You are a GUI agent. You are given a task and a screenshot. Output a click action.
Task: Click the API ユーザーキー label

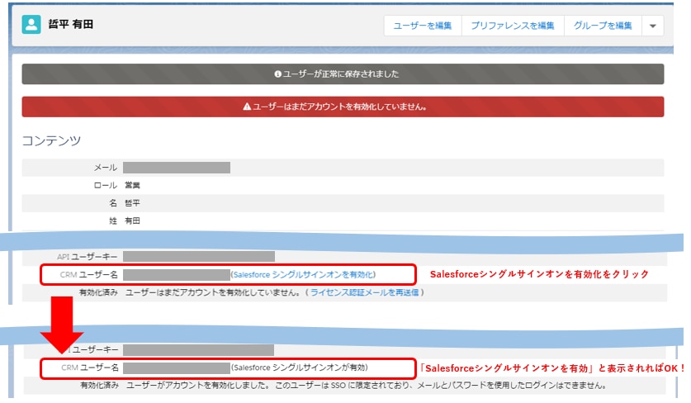88,257
